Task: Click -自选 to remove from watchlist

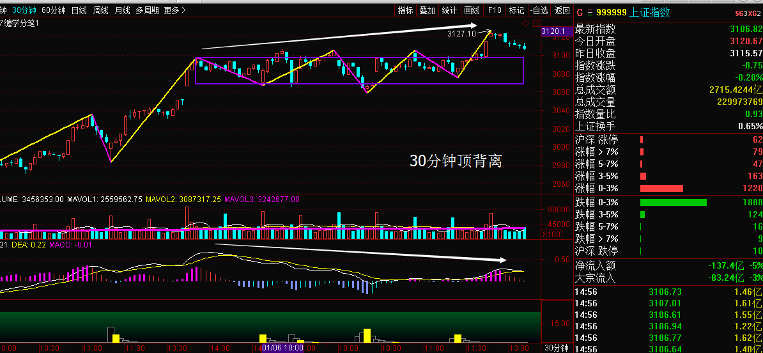Action: pyautogui.click(x=539, y=10)
